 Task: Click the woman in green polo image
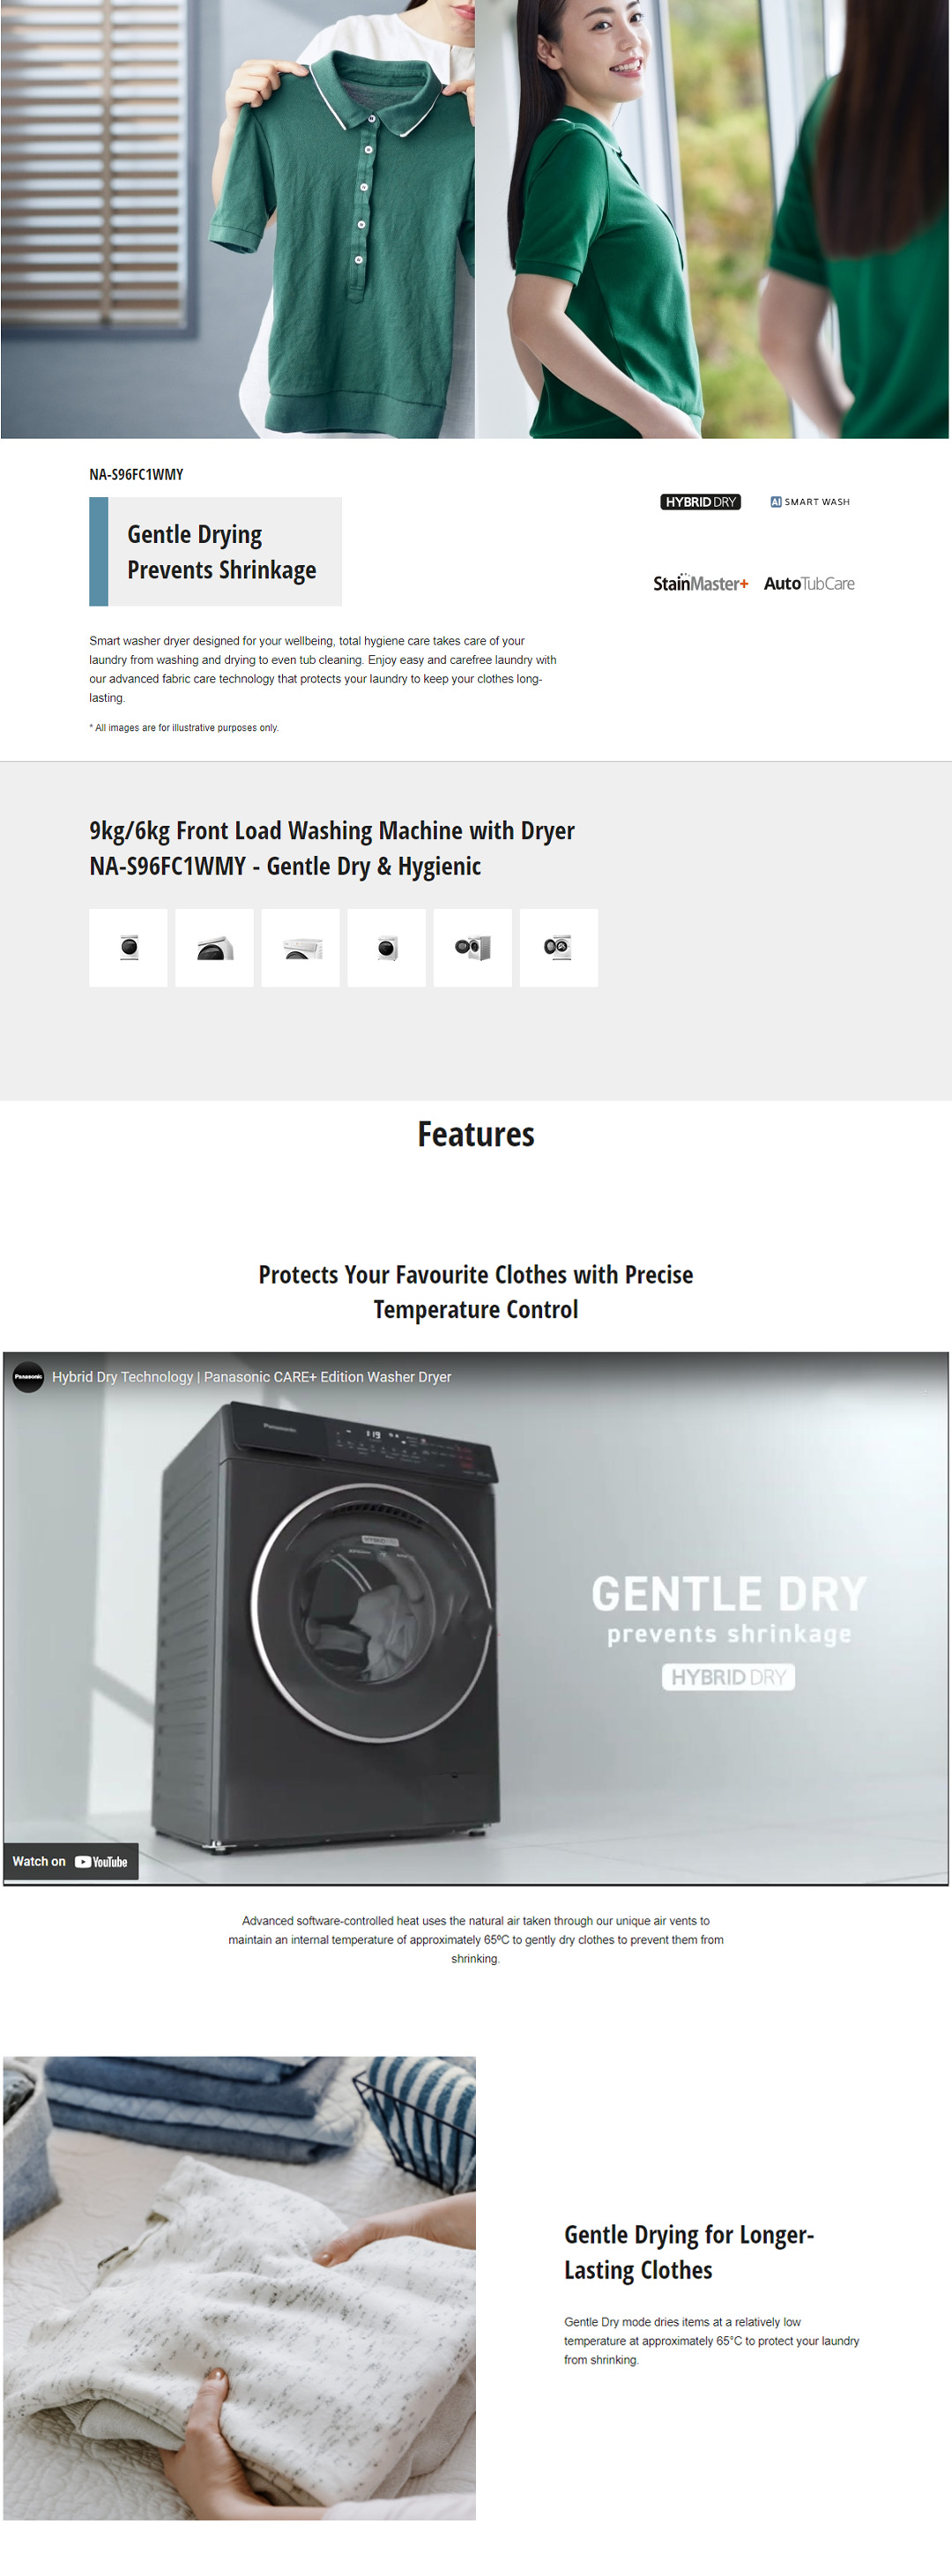[713, 219]
